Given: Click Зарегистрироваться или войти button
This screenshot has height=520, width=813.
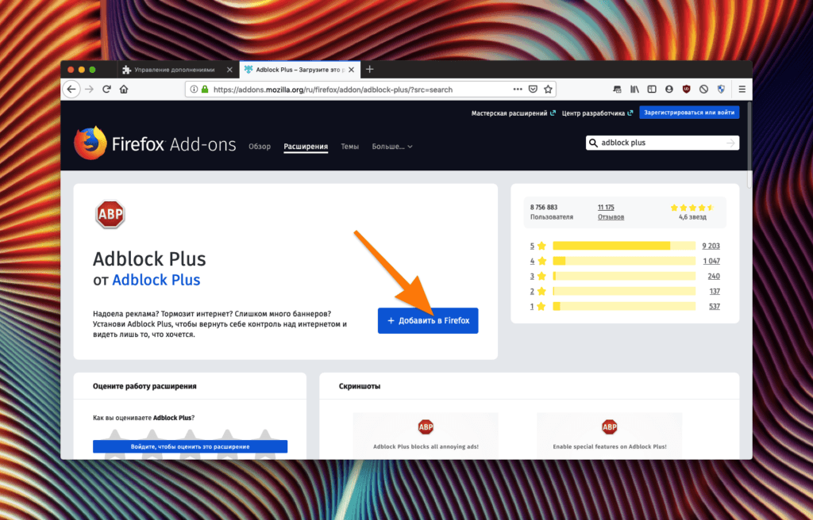Looking at the screenshot, I should (x=689, y=113).
